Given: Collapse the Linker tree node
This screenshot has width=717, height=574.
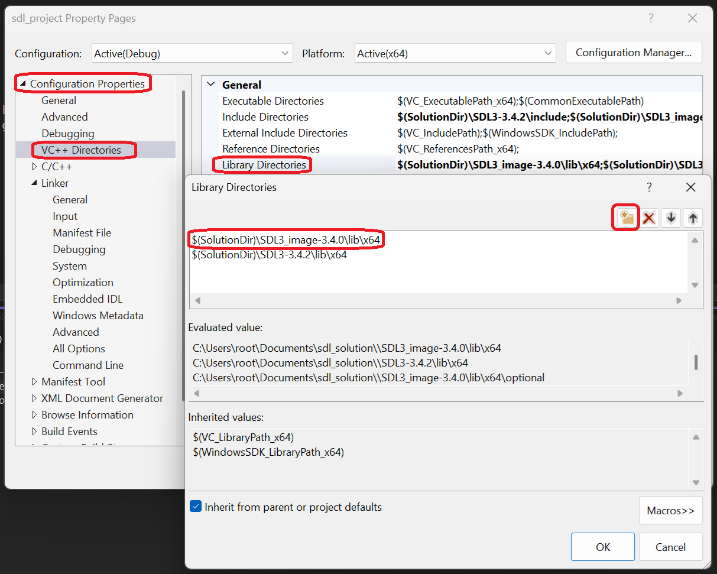Looking at the screenshot, I should pos(34,183).
